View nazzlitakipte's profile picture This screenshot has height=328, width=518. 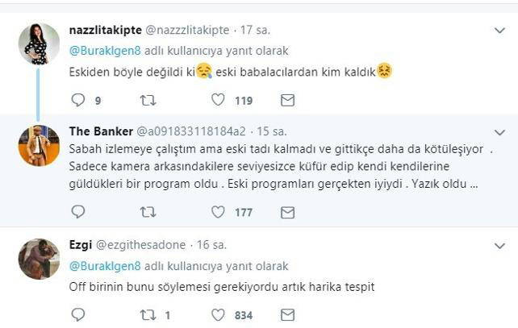pyautogui.click(x=39, y=44)
